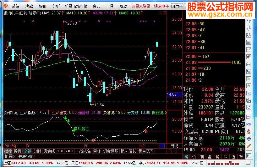257x167 pixels.
Task: Select 交易未登录 trading login link
Action: pyautogui.click(x=141, y=6)
